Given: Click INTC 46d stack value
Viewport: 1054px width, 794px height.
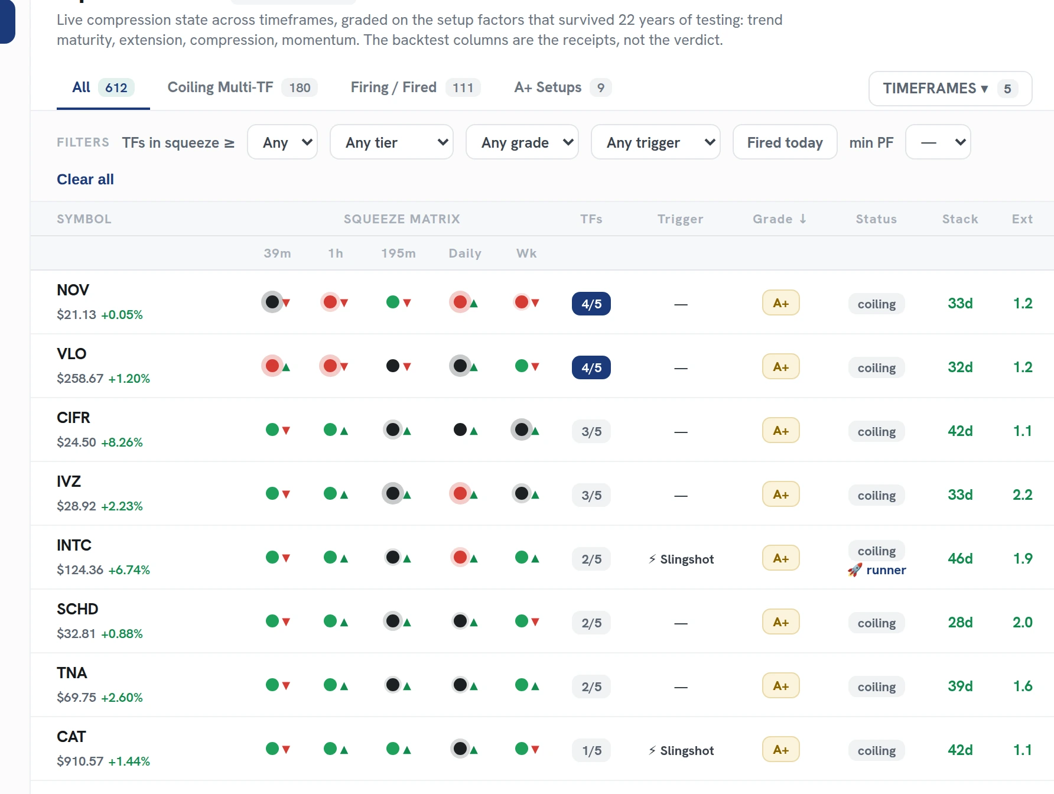Looking at the screenshot, I should (x=960, y=558).
